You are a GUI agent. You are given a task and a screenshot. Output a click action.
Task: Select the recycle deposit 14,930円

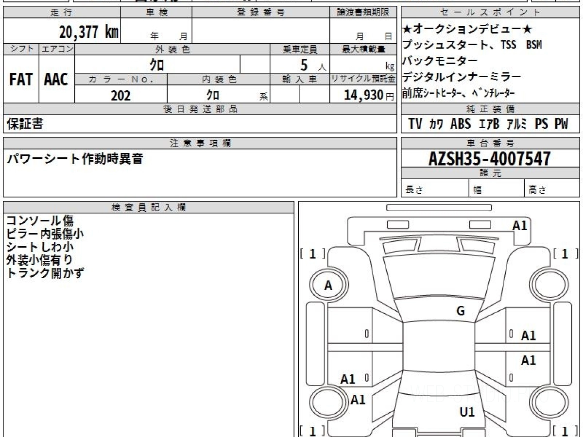click(369, 95)
